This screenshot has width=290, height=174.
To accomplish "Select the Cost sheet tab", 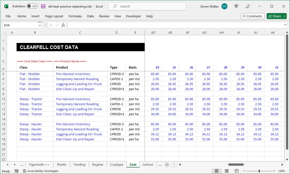I will click(133, 164).
